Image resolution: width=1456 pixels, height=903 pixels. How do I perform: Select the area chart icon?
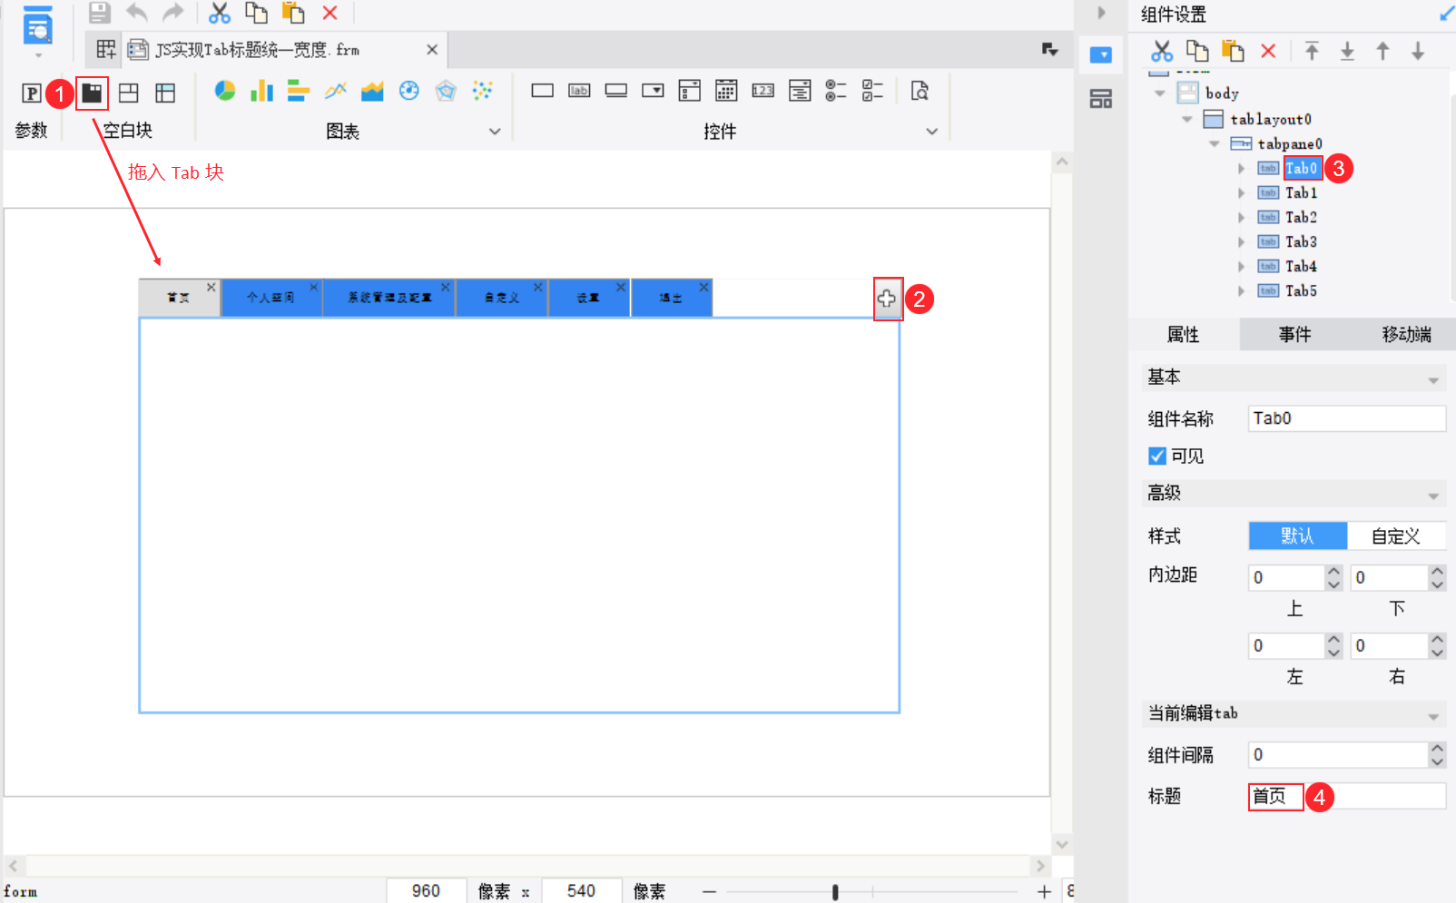click(x=372, y=91)
